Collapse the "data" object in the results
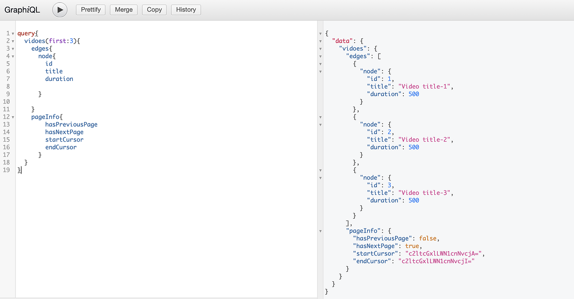 [320, 41]
